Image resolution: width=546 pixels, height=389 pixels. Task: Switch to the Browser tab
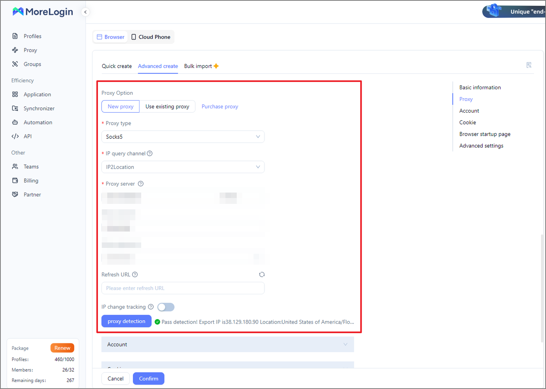click(111, 37)
